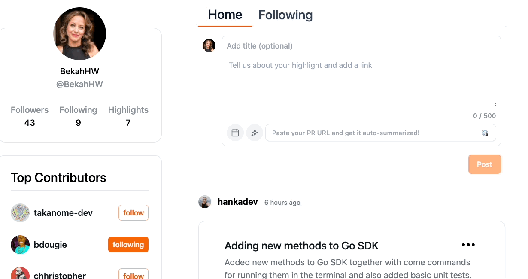Follow chhristopher
Screen dimensions: 528x279
[x=134, y=275]
